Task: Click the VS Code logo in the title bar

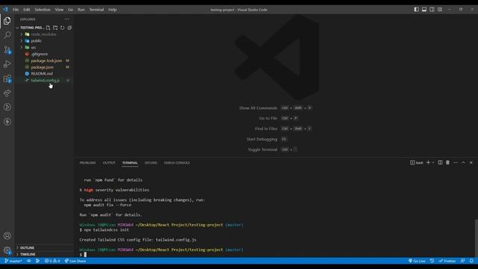Action: [x=5, y=10]
